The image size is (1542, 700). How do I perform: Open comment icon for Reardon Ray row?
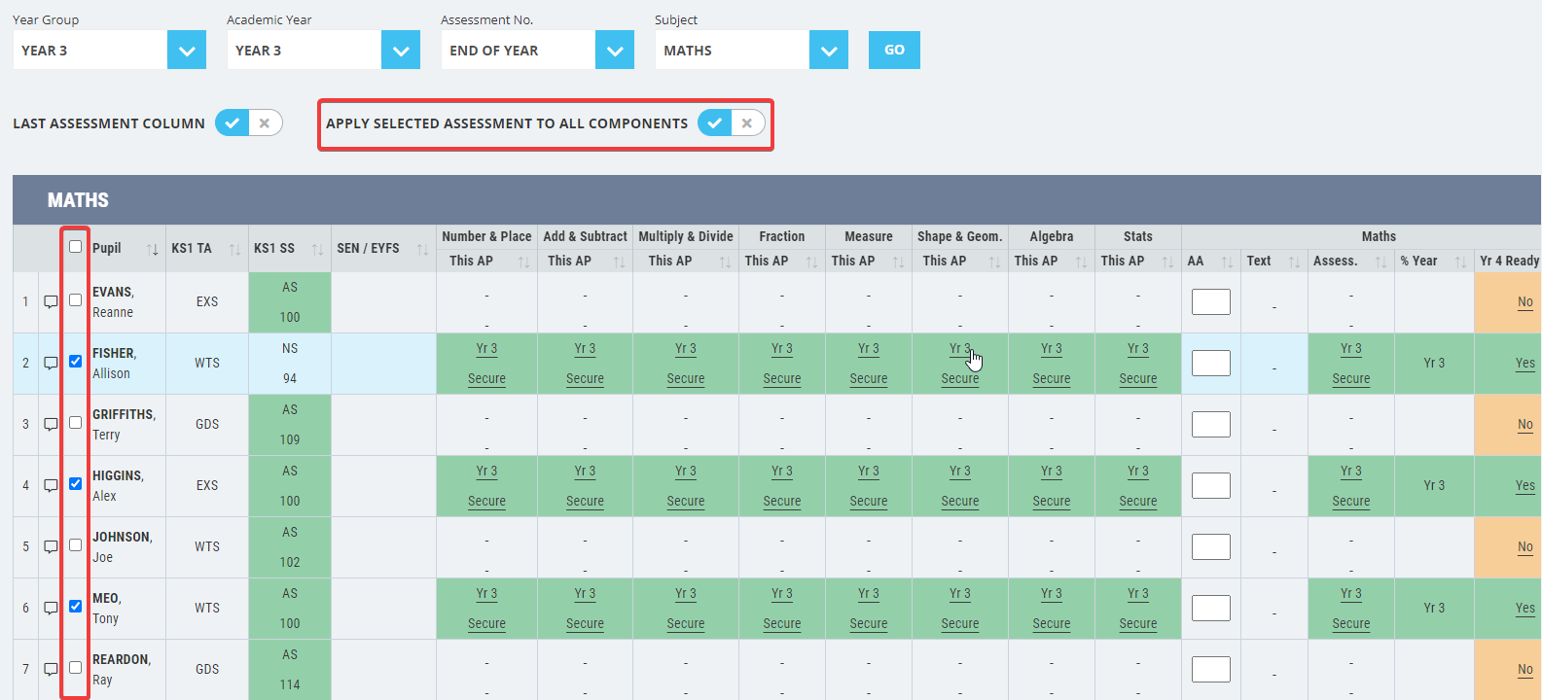tap(51, 669)
